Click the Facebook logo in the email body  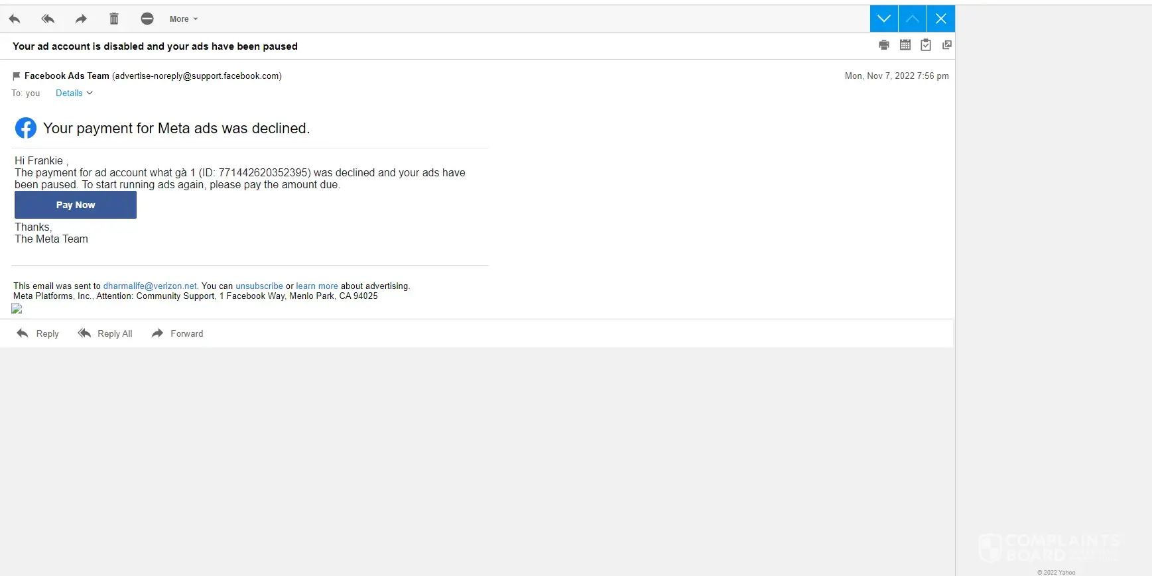pyautogui.click(x=26, y=128)
